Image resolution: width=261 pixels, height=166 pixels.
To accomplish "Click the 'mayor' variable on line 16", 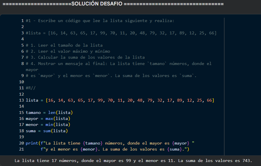I will [32, 118].
